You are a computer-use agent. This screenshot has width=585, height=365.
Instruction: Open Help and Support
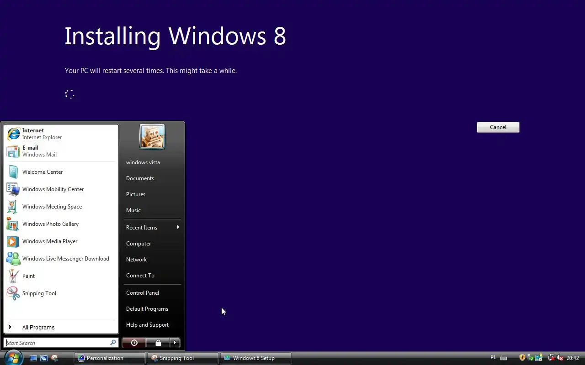(152, 324)
